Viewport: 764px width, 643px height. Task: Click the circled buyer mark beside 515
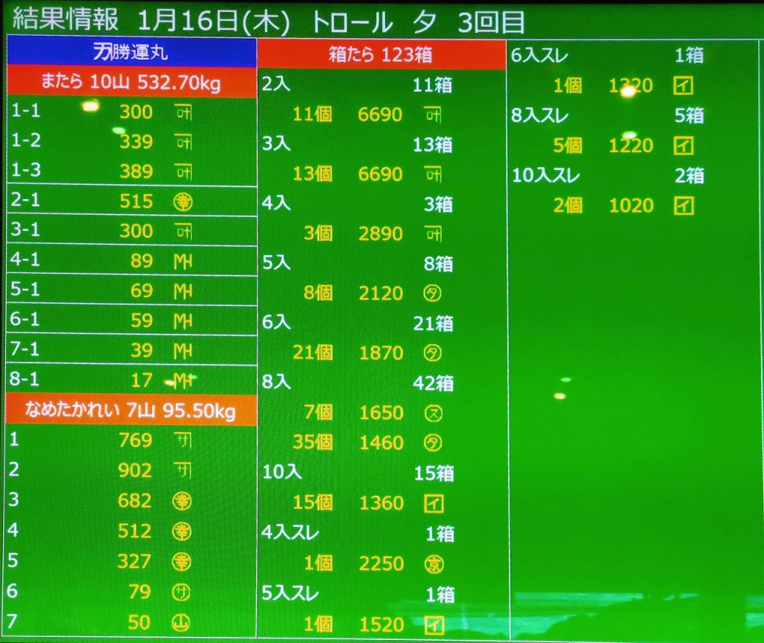182,201
